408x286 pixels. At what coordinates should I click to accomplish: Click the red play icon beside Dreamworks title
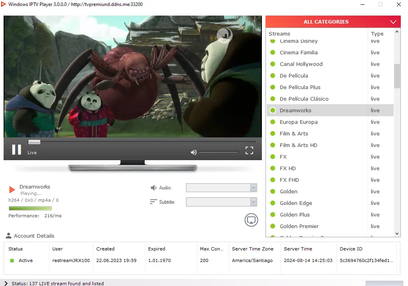pyautogui.click(x=12, y=189)
